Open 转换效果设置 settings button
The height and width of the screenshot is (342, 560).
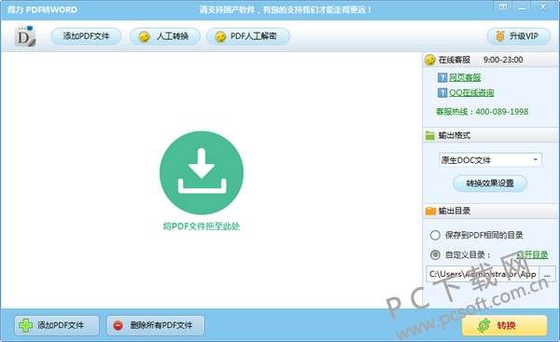click(490, 184)
